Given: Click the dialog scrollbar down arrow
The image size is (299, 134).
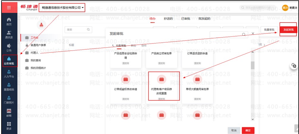Looking at the screenshot, I should pos(253,119).
